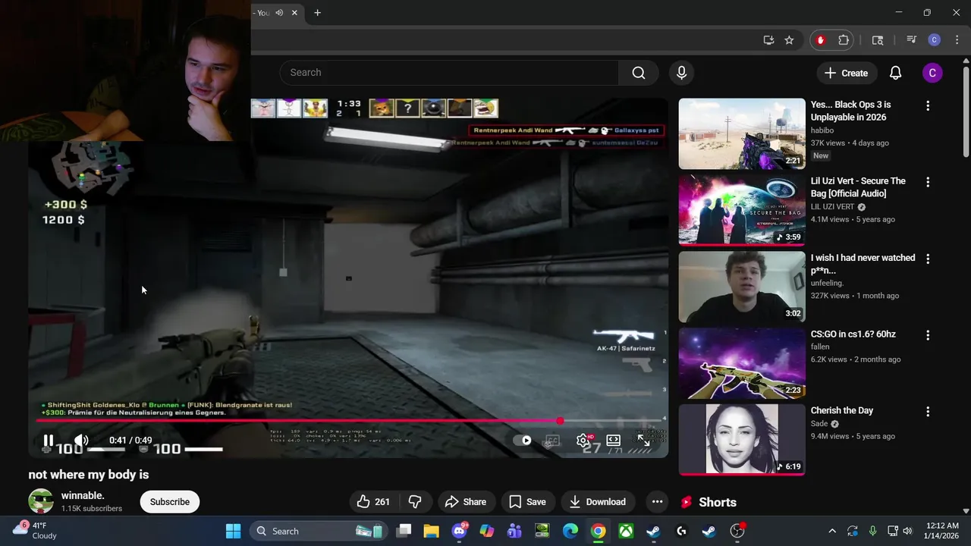Open Logitech G Hub from taskbar
The width and height of the screenshot is (971, 546).
click(x=681, y=531)
